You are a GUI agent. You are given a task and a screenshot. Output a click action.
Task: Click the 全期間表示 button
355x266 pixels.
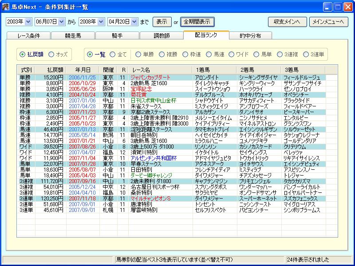click(197, 22)
